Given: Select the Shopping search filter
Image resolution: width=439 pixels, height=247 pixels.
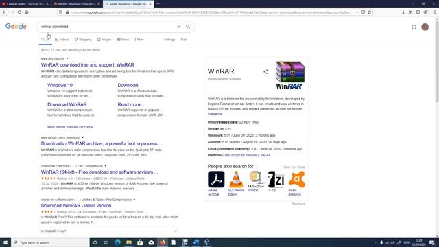Looking at the screenshot, I should pos(83,40).
